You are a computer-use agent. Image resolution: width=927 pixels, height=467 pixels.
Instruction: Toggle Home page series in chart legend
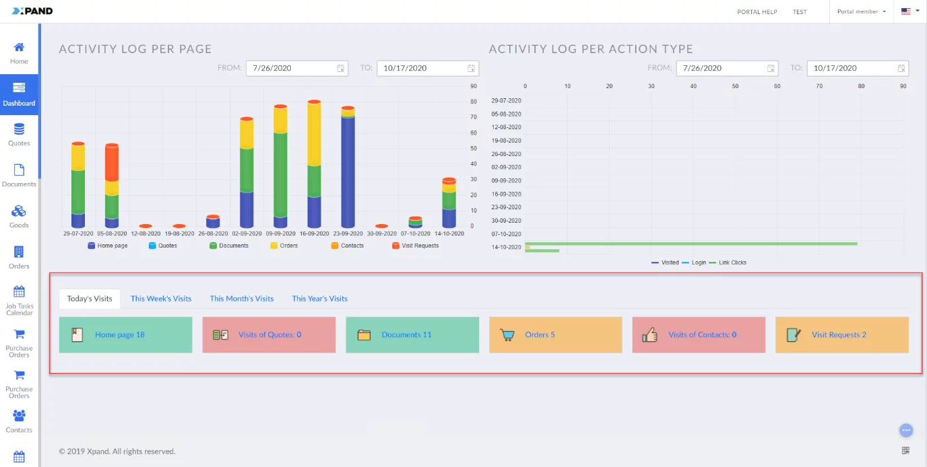tap(107, 246)
